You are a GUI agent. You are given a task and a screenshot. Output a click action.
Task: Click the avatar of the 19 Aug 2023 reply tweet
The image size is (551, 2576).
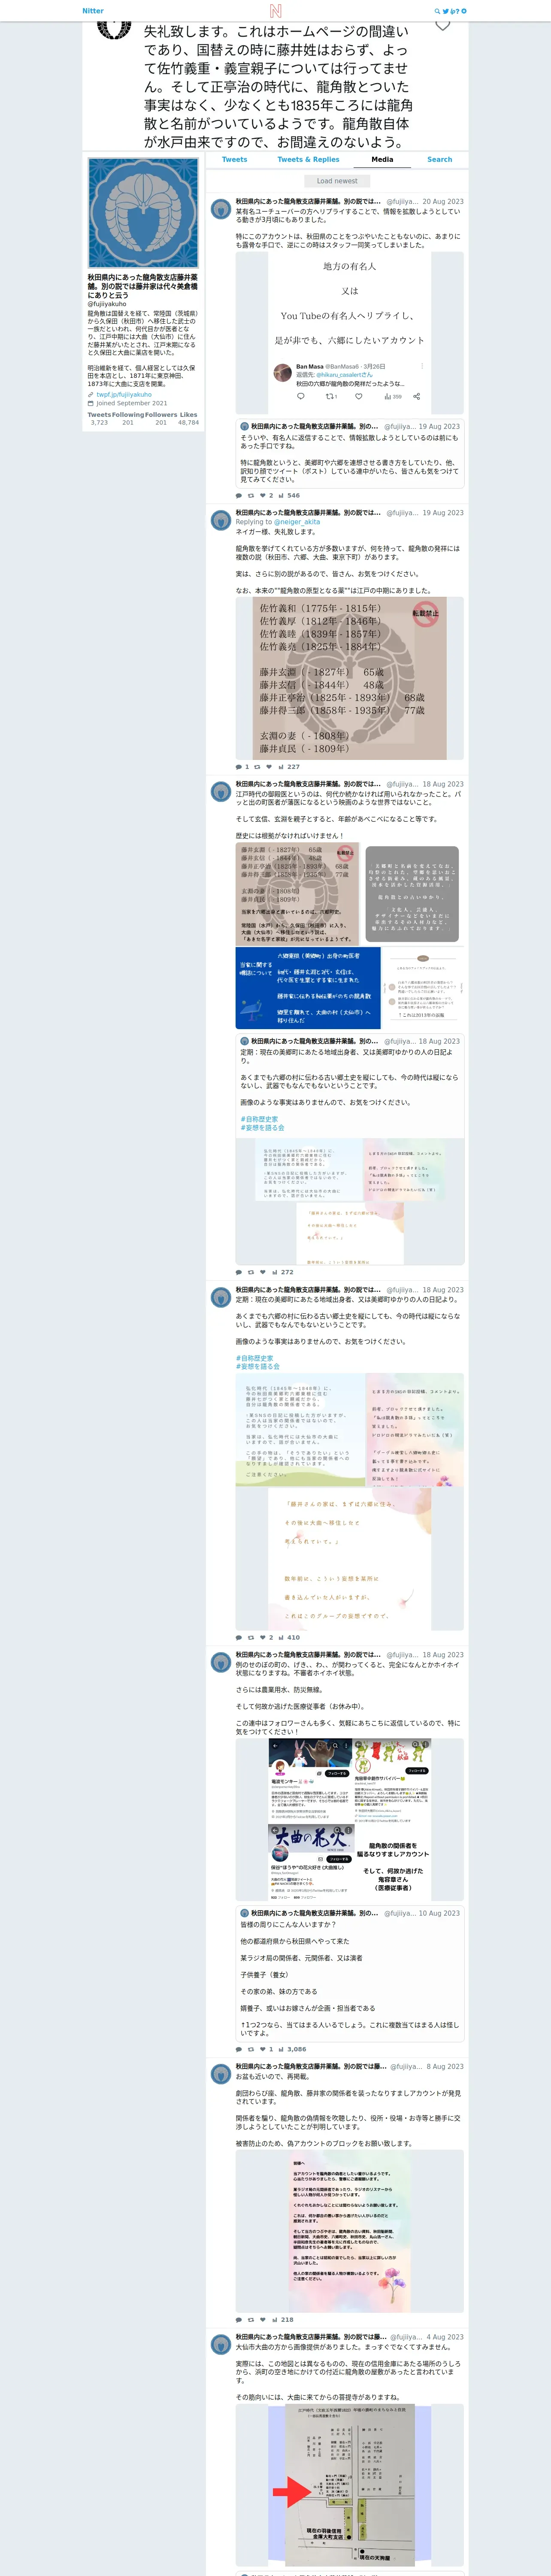coord(221,520)
